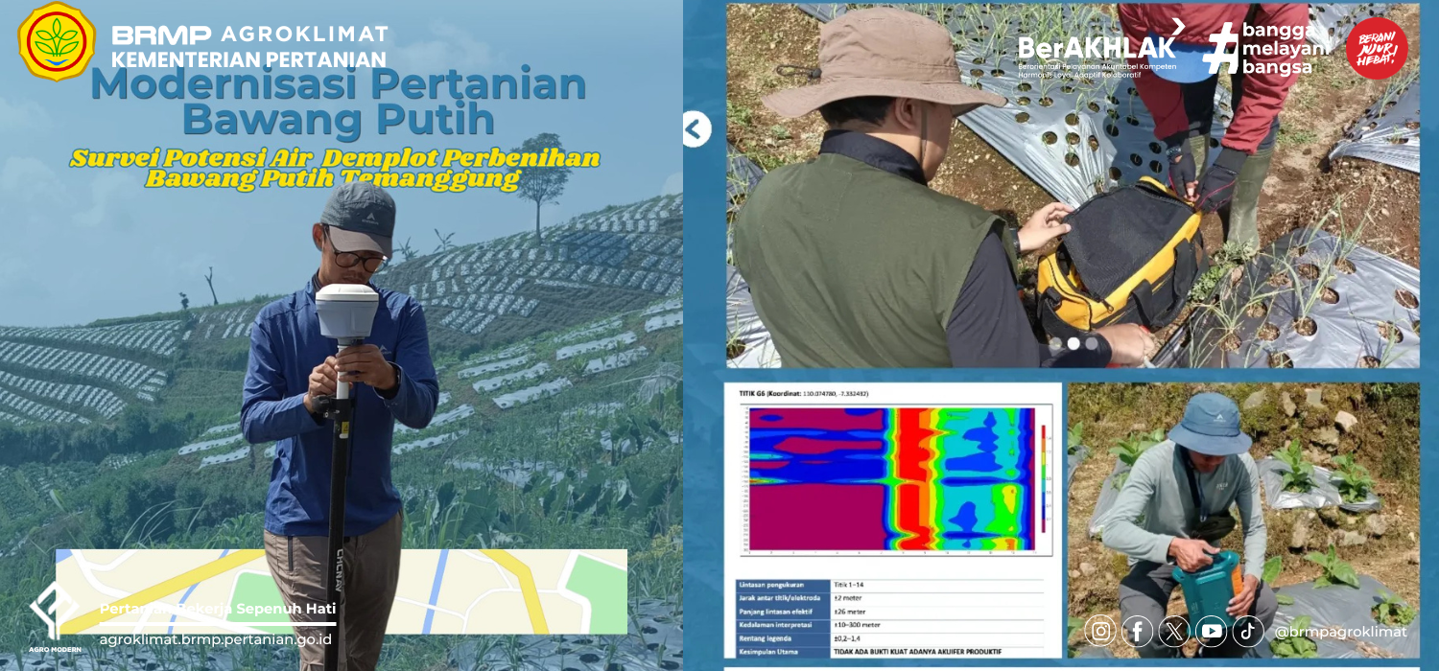This screenshot has width=1439, height=671.
Task: Open the photo of the man with the teal device
Action: click(1243, 521)
